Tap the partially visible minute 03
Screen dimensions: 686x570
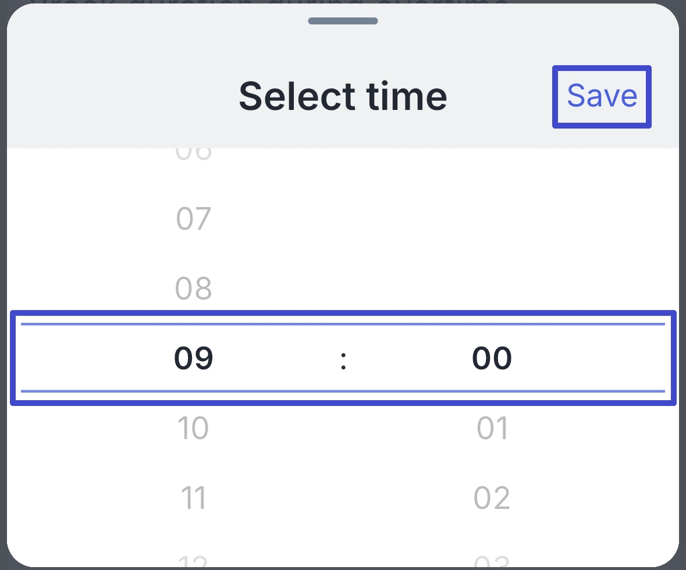point(492,561)
